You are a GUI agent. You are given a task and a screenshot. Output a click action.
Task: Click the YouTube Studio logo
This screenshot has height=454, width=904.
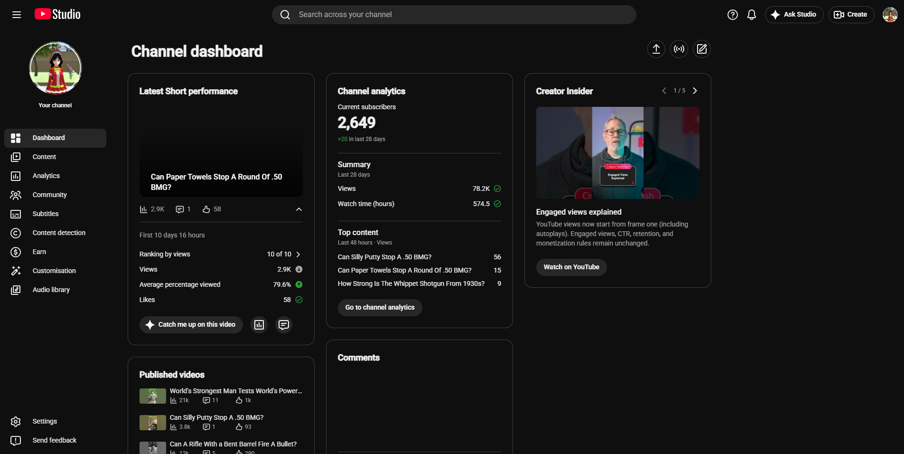(57, 14)
